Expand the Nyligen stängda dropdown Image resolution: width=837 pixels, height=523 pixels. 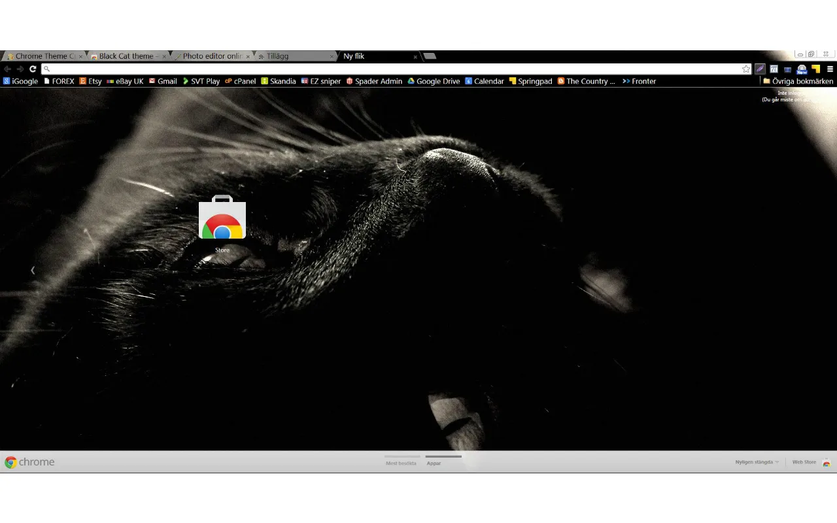(x=757, y=462)
